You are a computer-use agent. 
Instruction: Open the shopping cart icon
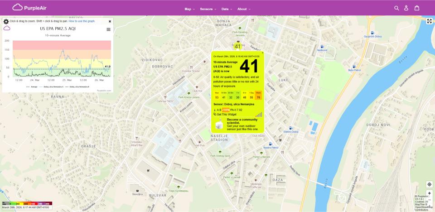click(x=417, y=8)
